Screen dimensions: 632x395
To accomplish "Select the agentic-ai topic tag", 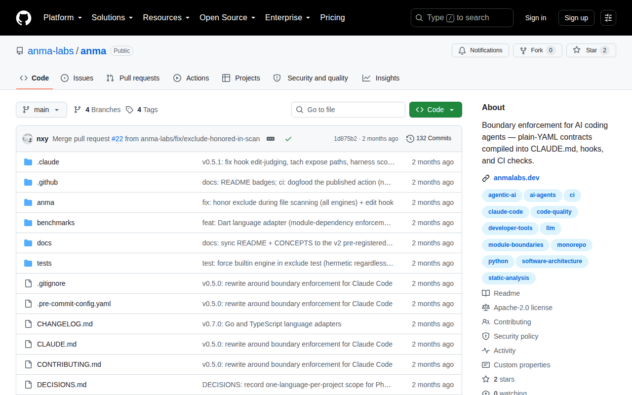I will (x=502, y=196).
